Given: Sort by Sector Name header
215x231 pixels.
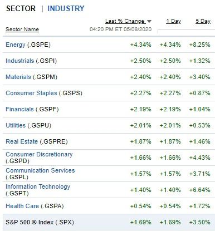Looking at the screenshot, I should click(22, 30).
